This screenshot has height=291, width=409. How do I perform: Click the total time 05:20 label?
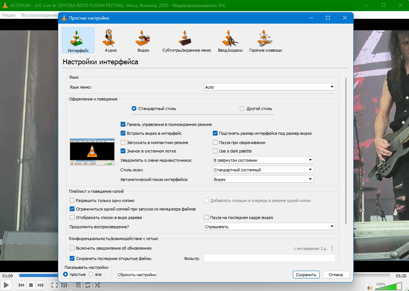401,275
